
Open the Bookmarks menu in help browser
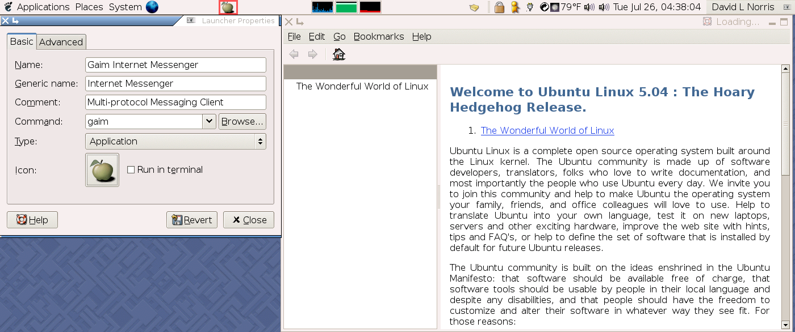tap(379, 36)
